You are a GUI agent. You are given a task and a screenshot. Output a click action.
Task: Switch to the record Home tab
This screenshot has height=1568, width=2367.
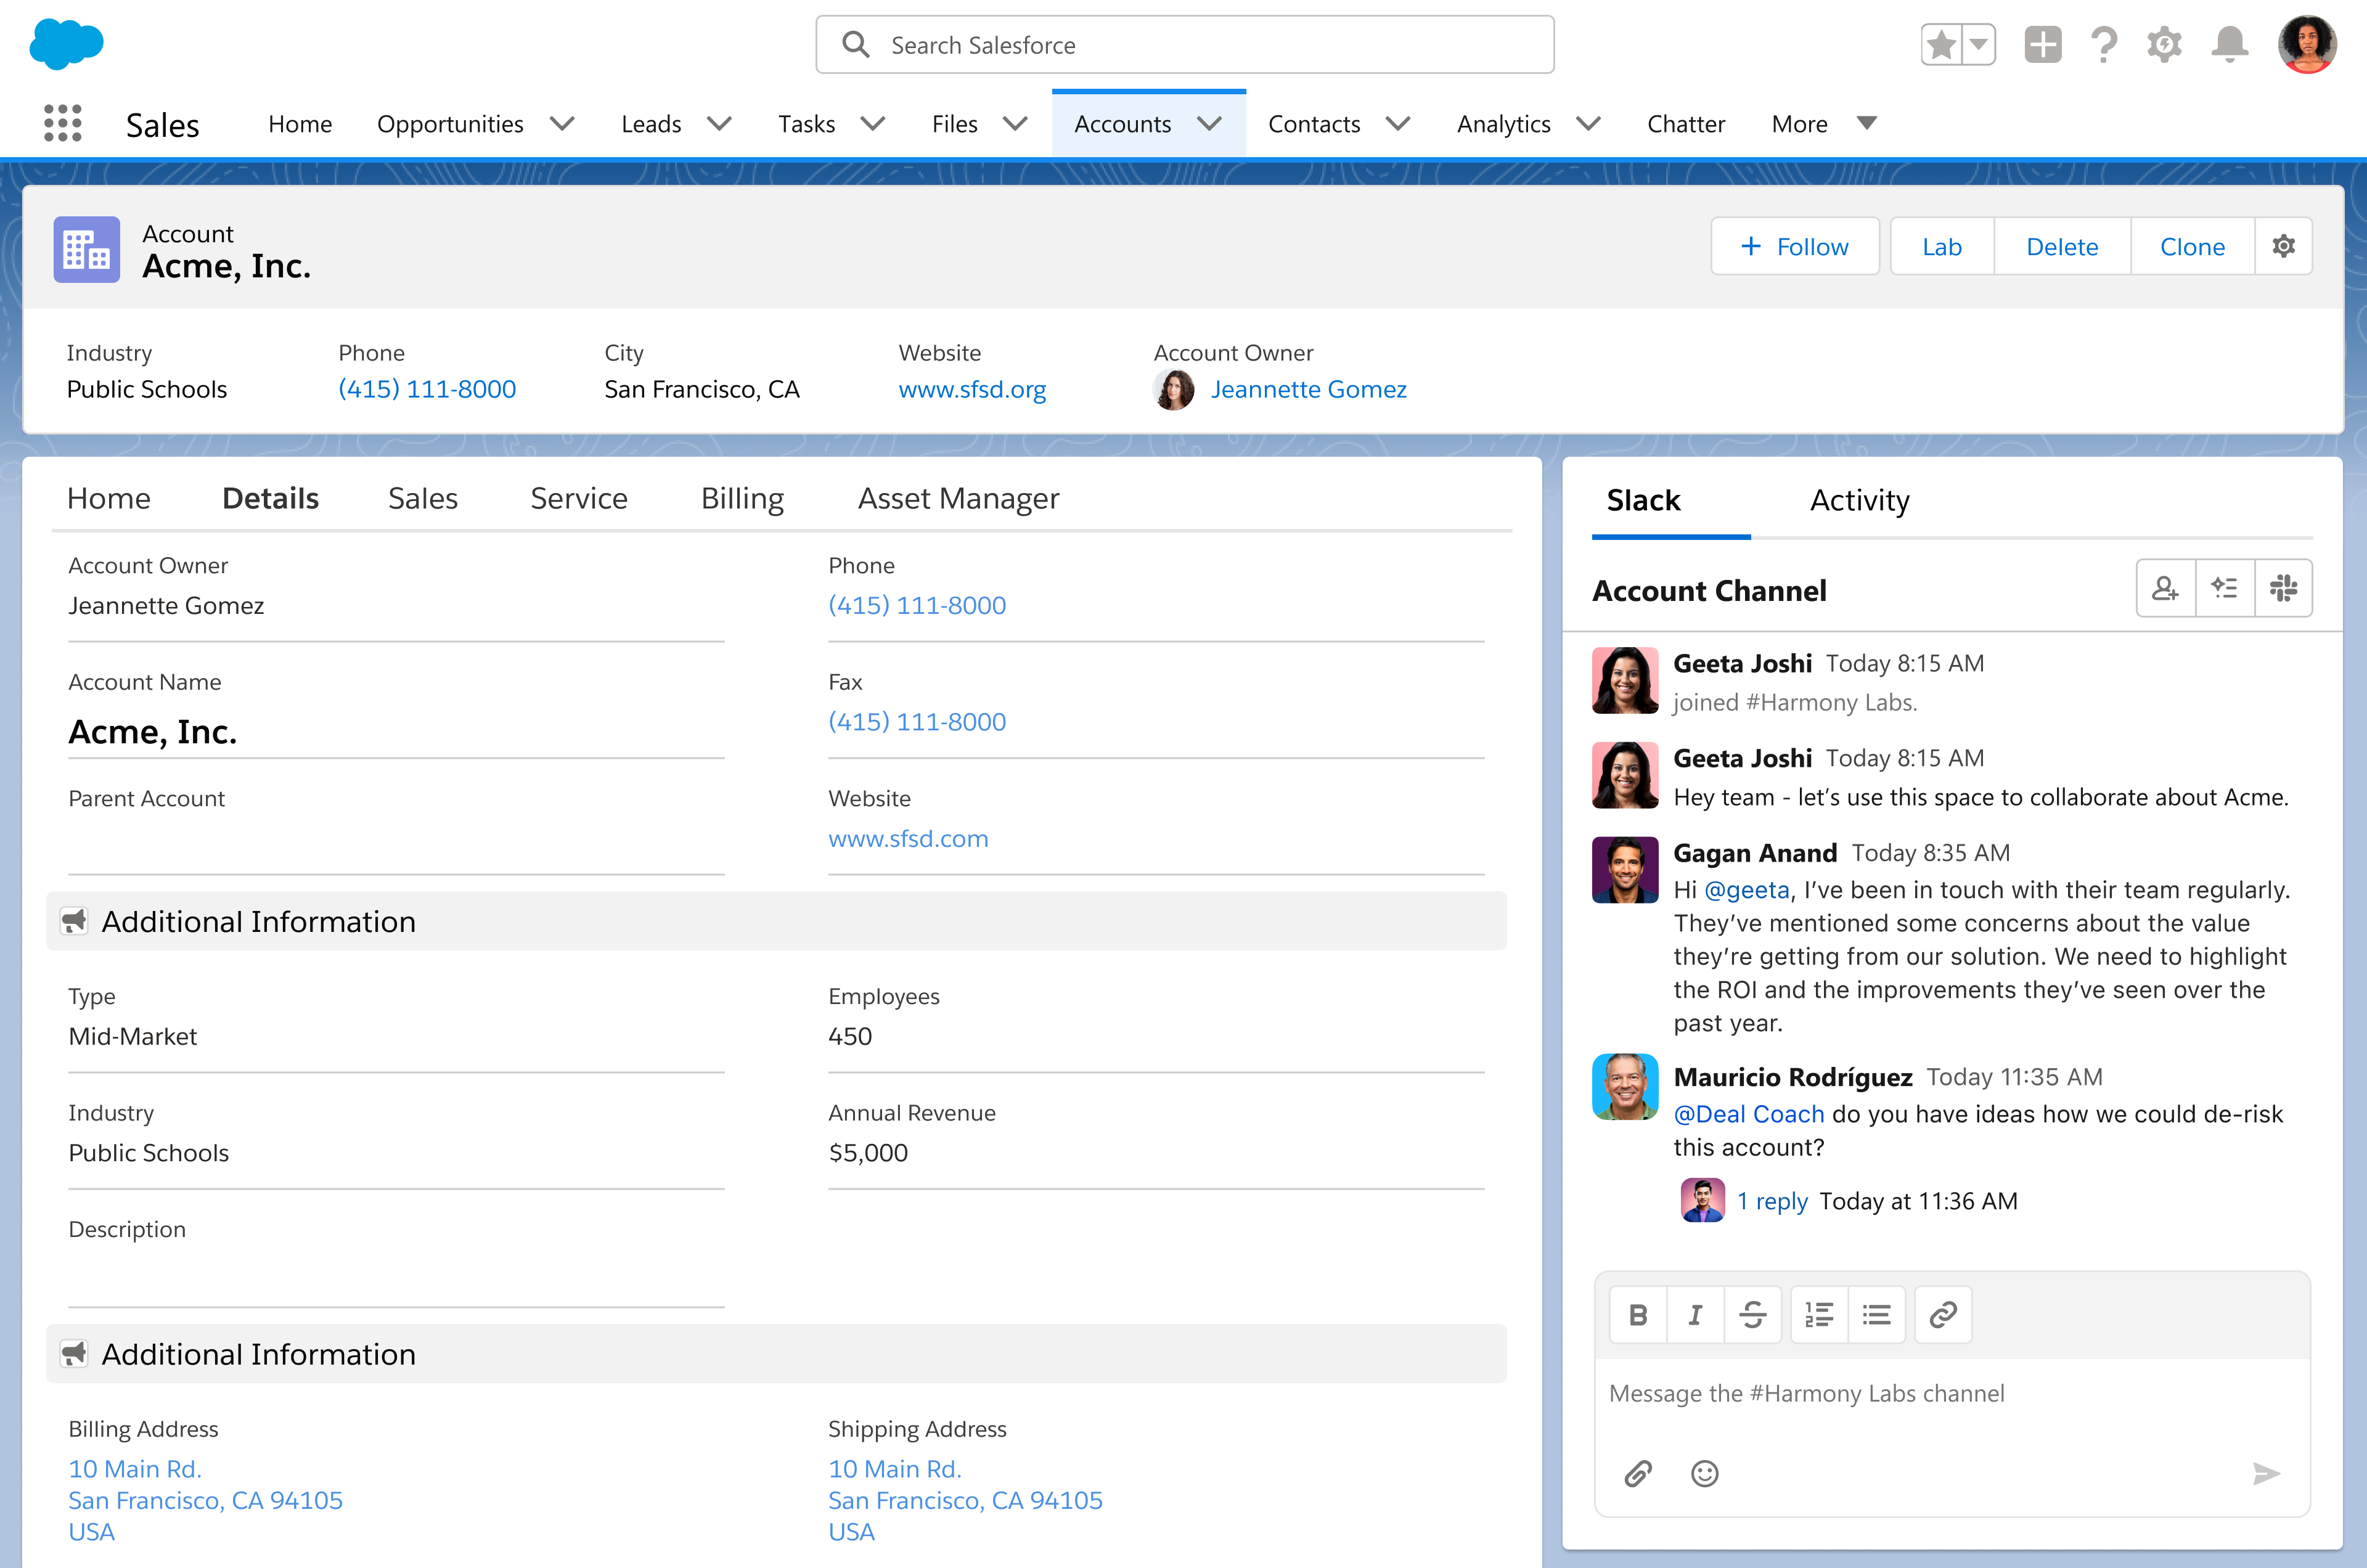[x=109, y=498]
